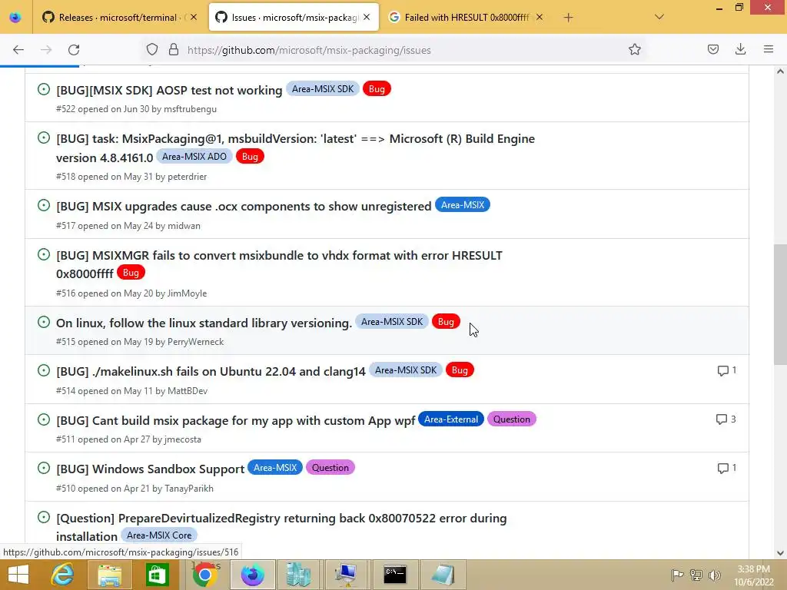
Task: Click author name msftrubengu
Action: tap(191, 109)
